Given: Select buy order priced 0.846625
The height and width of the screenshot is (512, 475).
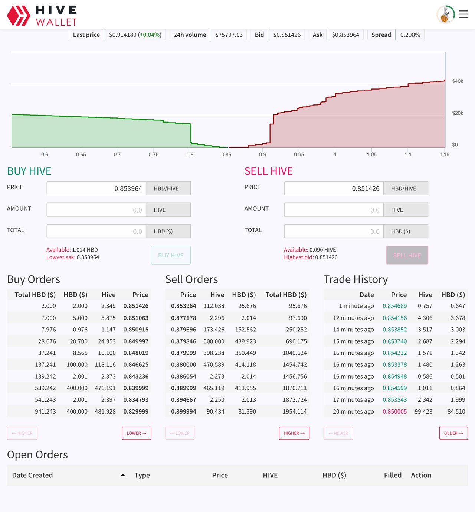Looking at the screenshot, I should coord(79,364).
